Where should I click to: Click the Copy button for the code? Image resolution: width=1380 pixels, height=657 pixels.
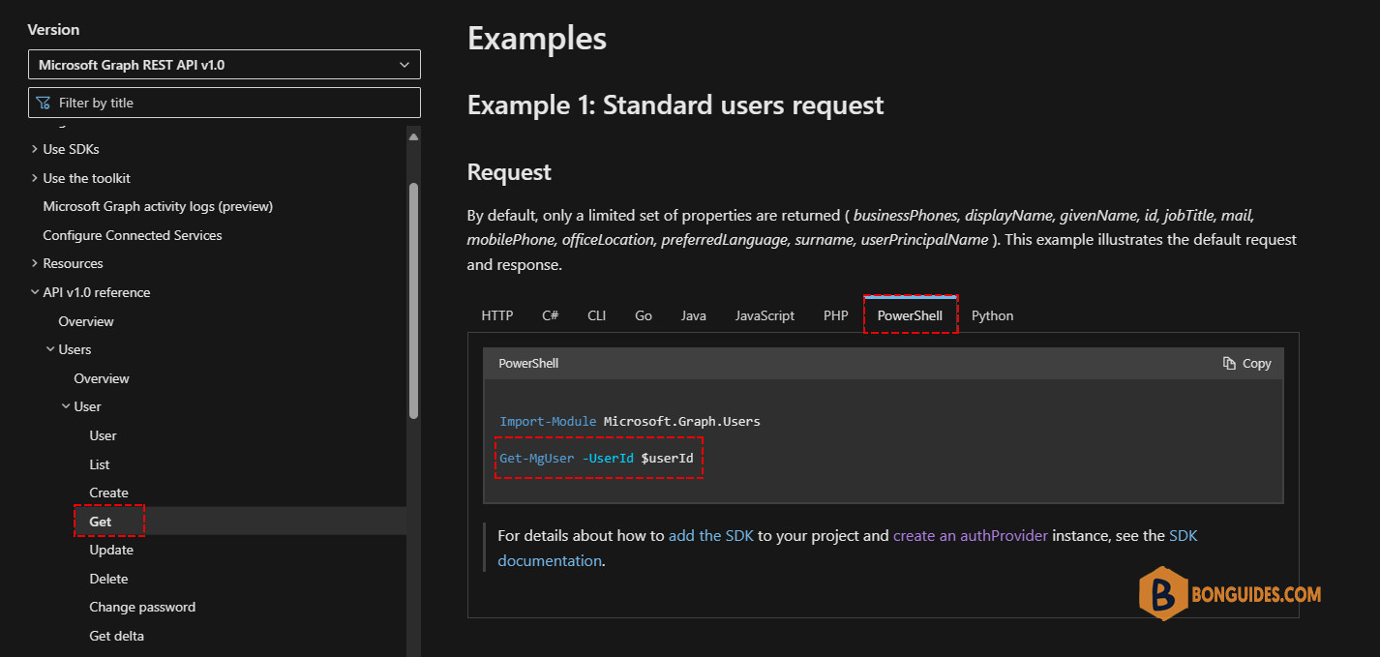click(x=1246, y=363)
